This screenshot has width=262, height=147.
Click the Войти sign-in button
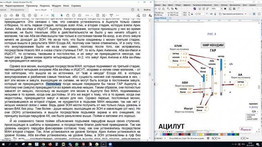click(147, 10)
